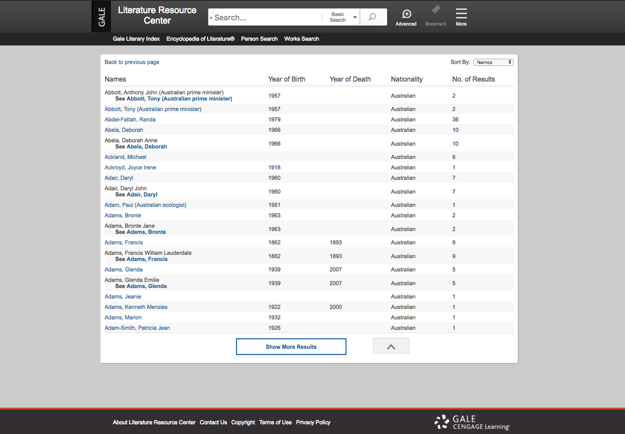Viewport: 625px width, 434px height.
Task: Click birth year 1979 for Abdel-Fattah
Action: pos(274,119)
